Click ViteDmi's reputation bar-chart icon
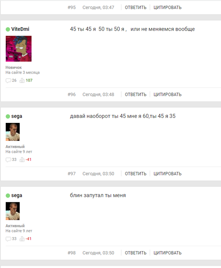This screenshot has width=221, height=268. coord(22,80)
